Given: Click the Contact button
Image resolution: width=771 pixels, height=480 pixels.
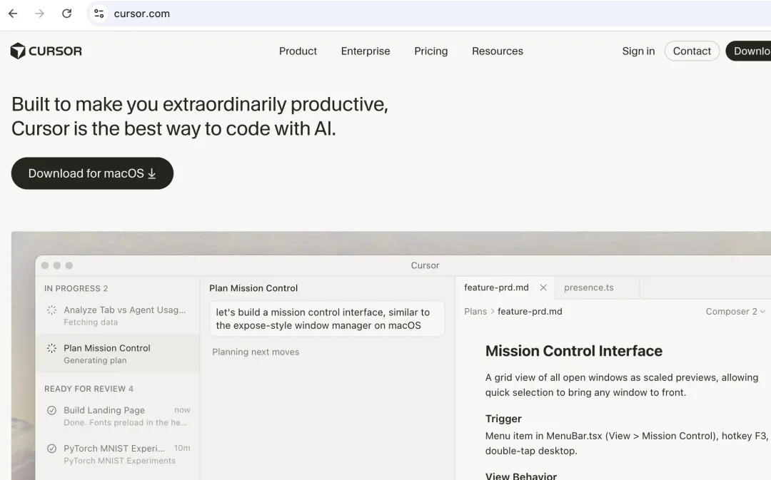Looking at the screenshot, I should [x=692, y=51].
